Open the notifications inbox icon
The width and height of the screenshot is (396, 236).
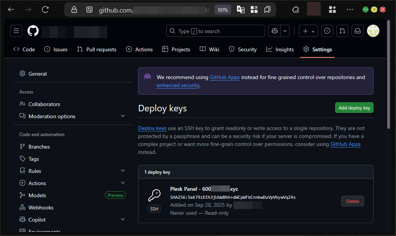point(358,31)
